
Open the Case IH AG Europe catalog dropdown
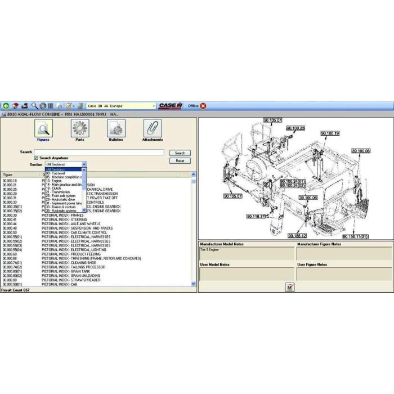154,106
